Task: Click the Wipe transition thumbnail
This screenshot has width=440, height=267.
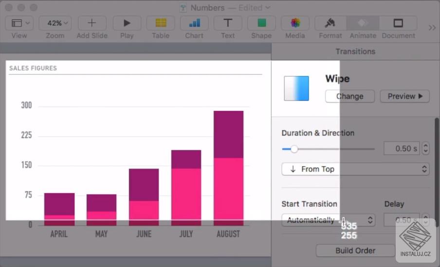Action: point(296,89)
